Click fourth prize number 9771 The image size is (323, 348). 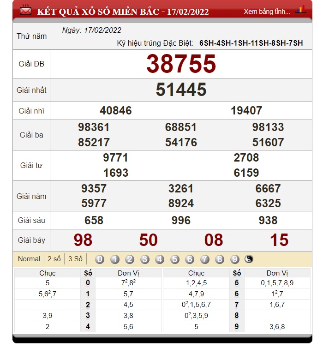click(x=115, y=158)
